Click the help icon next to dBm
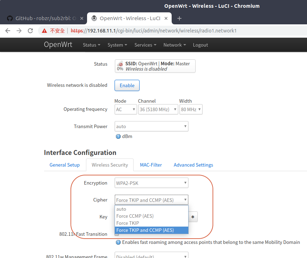This screenshot has width=307, height=258. (x=118, y=137)
